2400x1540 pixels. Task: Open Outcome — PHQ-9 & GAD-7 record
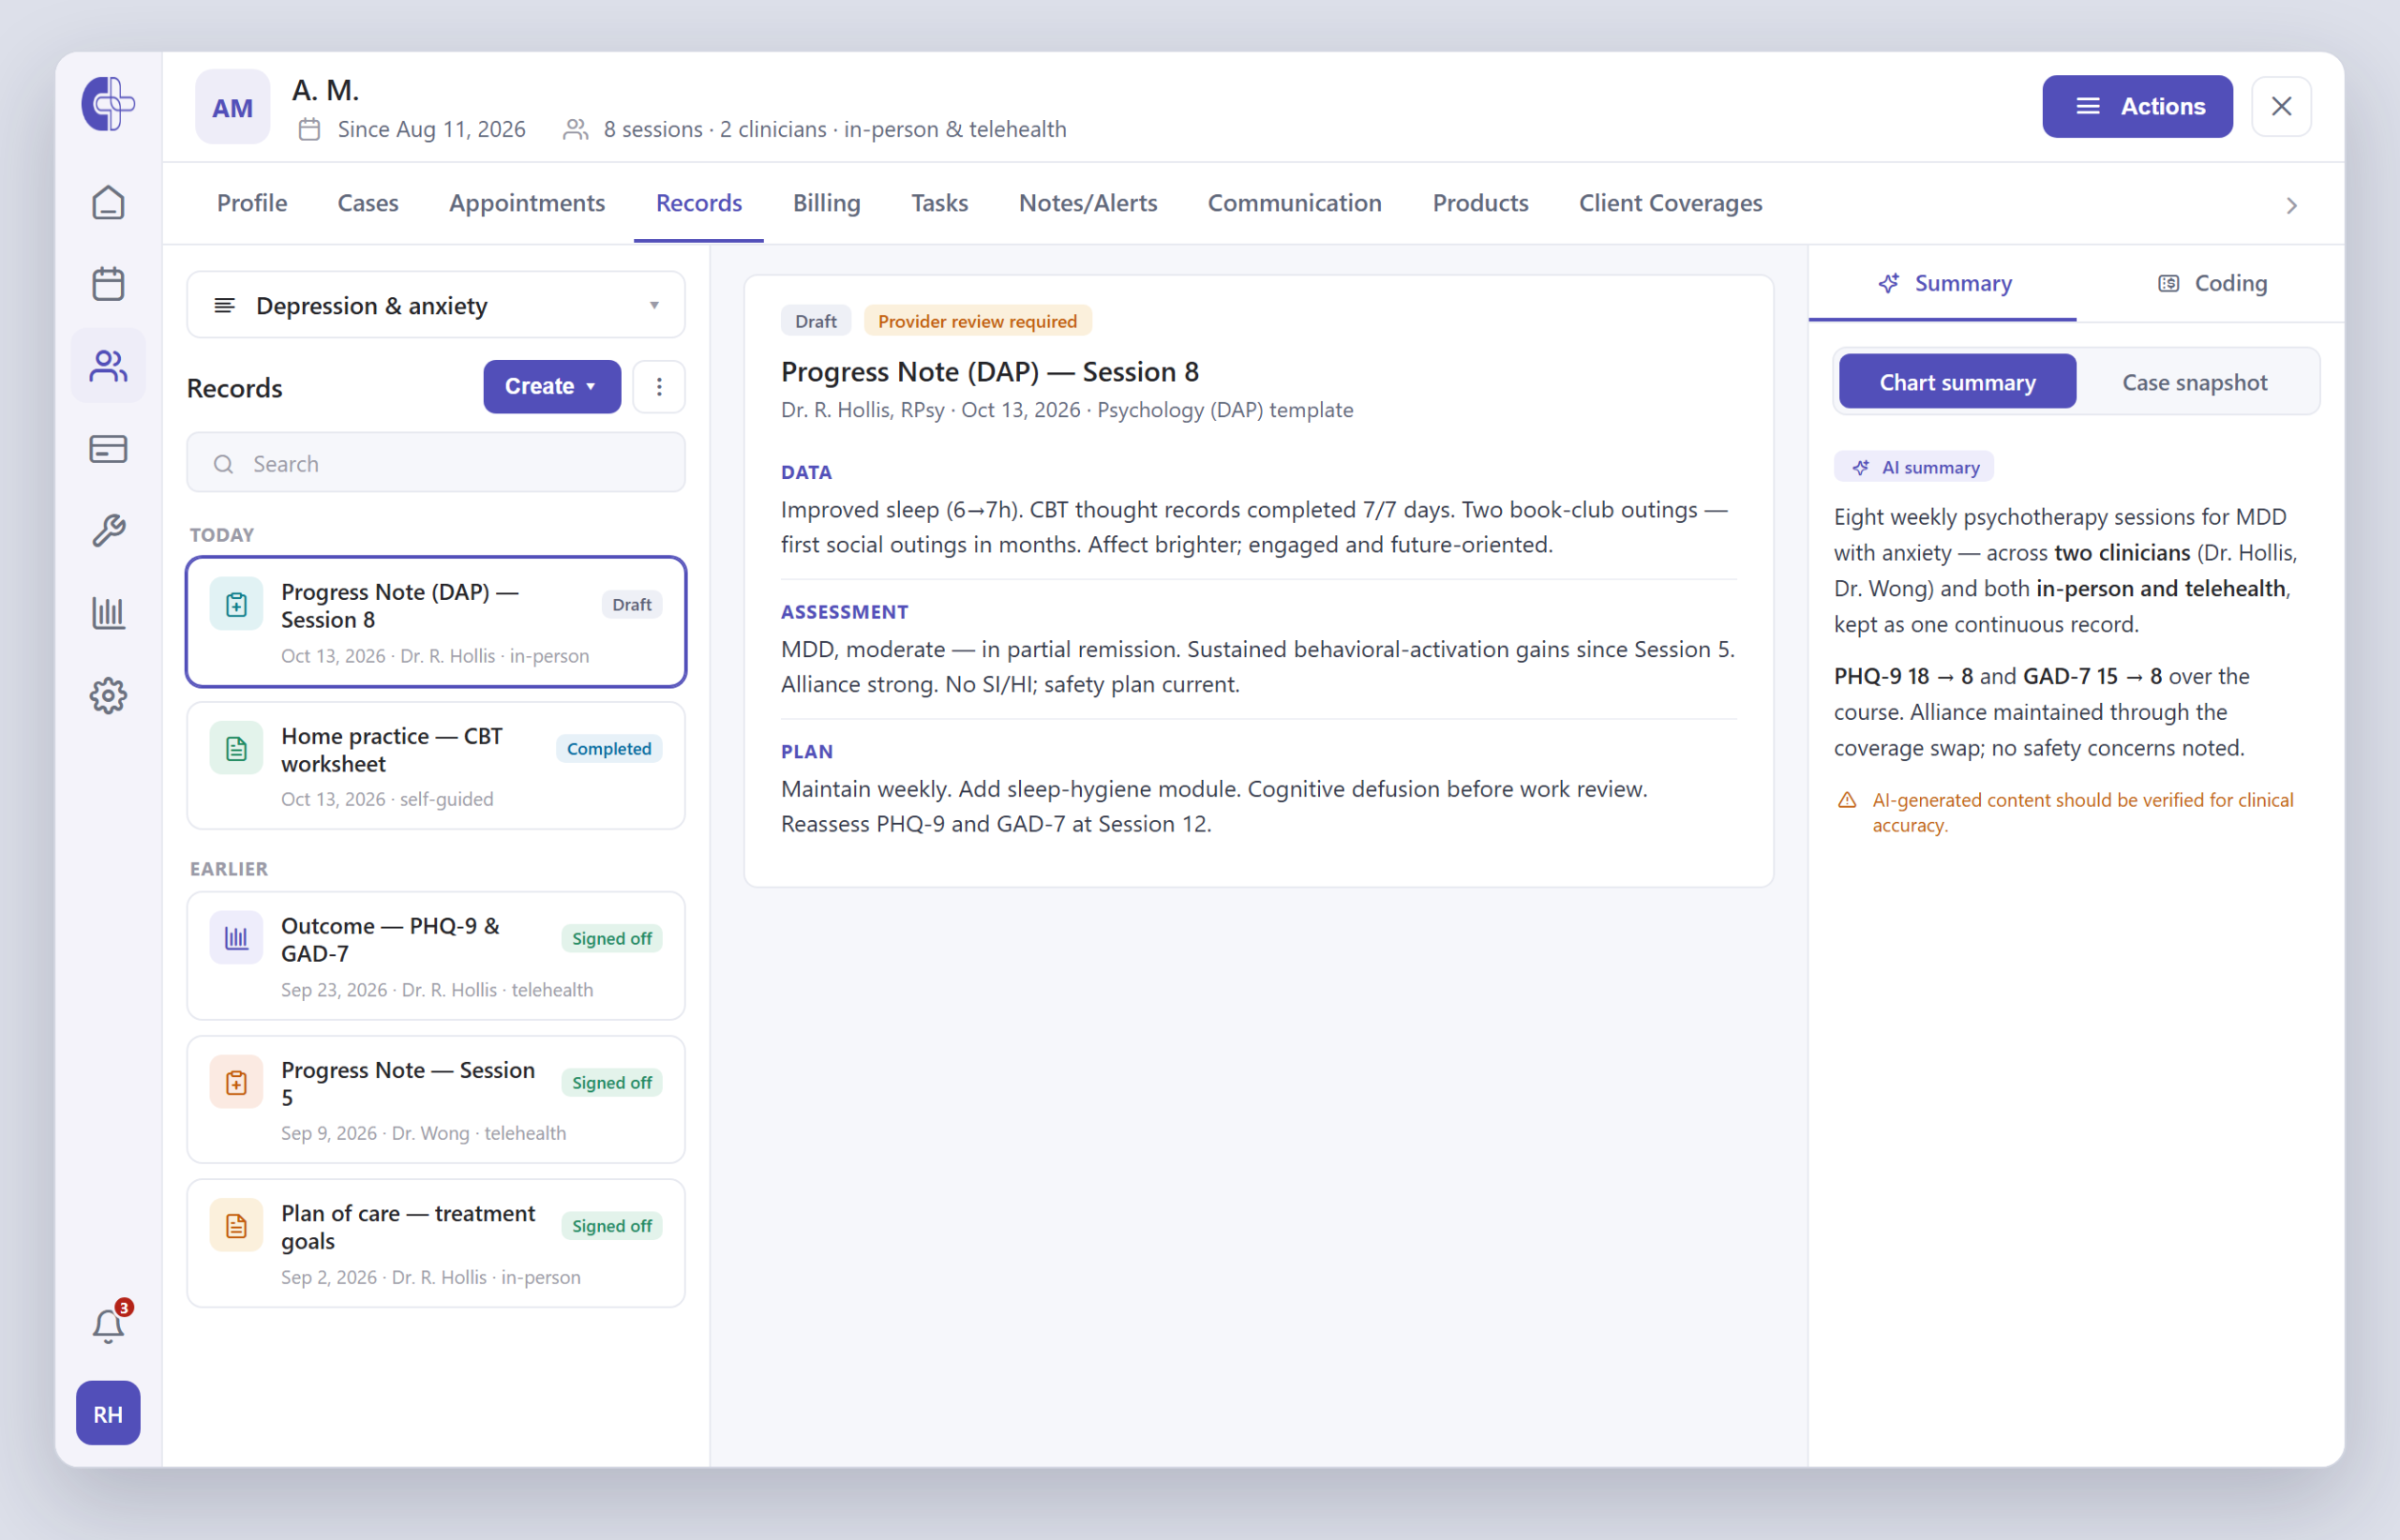click(x=436, y=955)
